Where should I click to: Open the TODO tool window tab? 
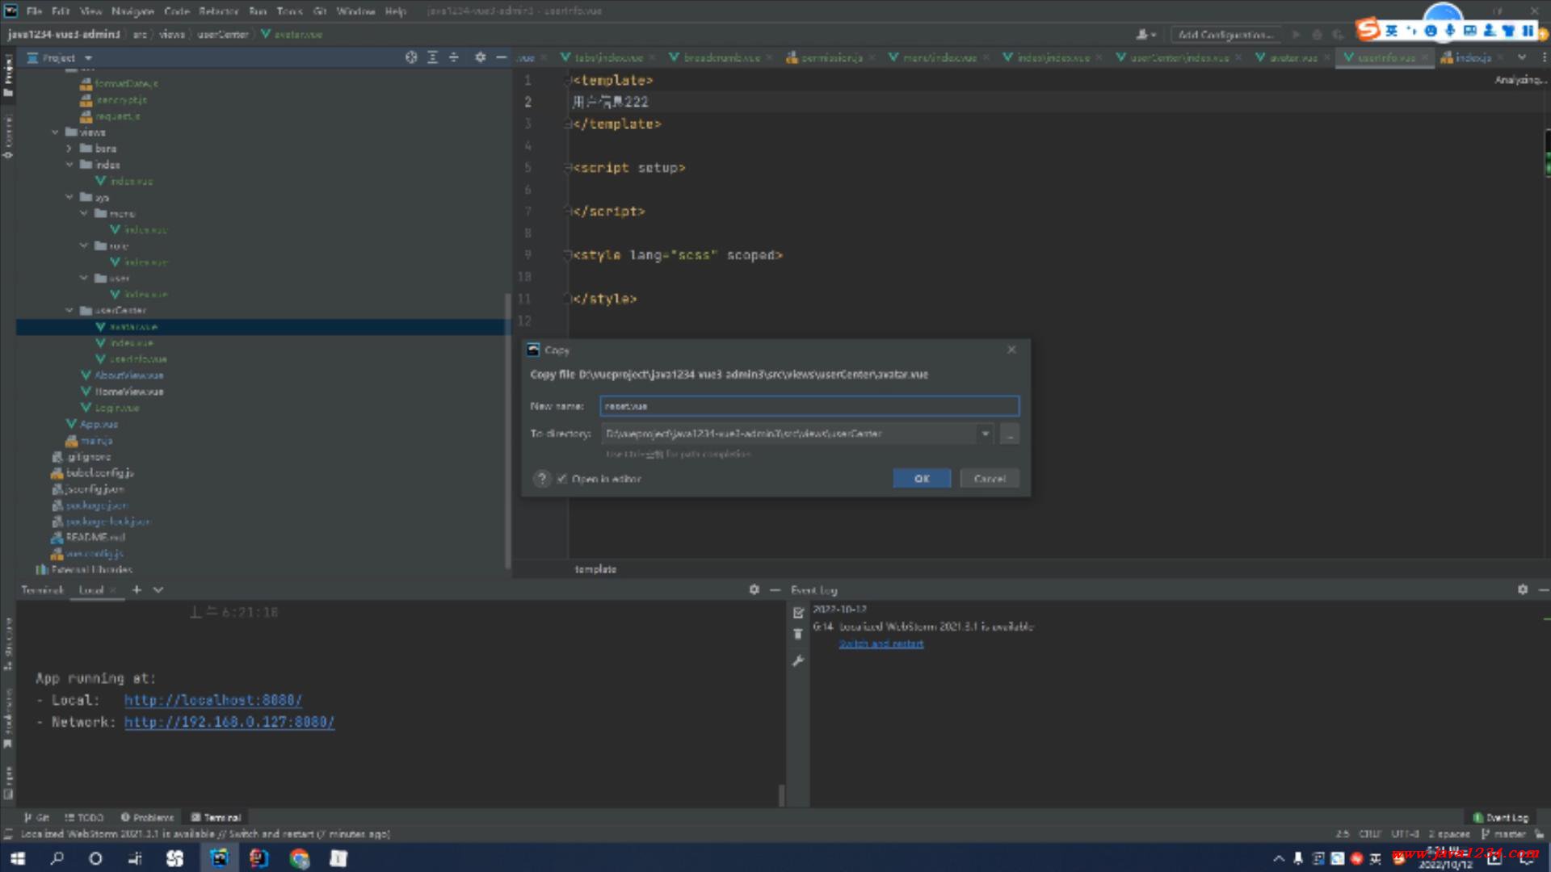pyautogui.click(x=84, y=817)
